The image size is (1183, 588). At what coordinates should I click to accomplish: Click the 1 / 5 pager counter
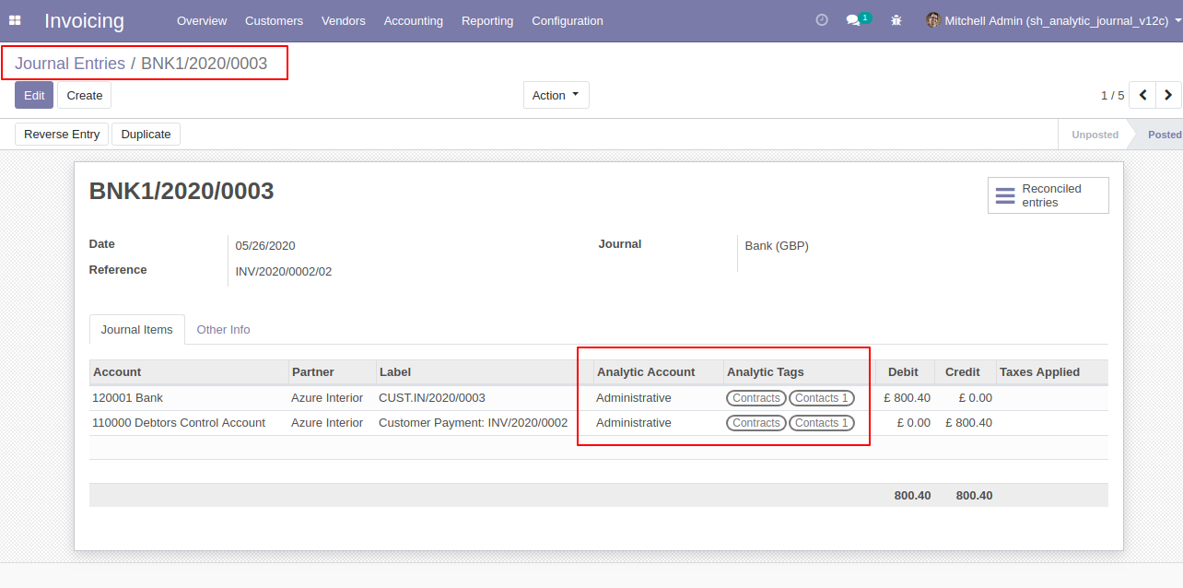pyautogui.click(x=1112, y=95)
